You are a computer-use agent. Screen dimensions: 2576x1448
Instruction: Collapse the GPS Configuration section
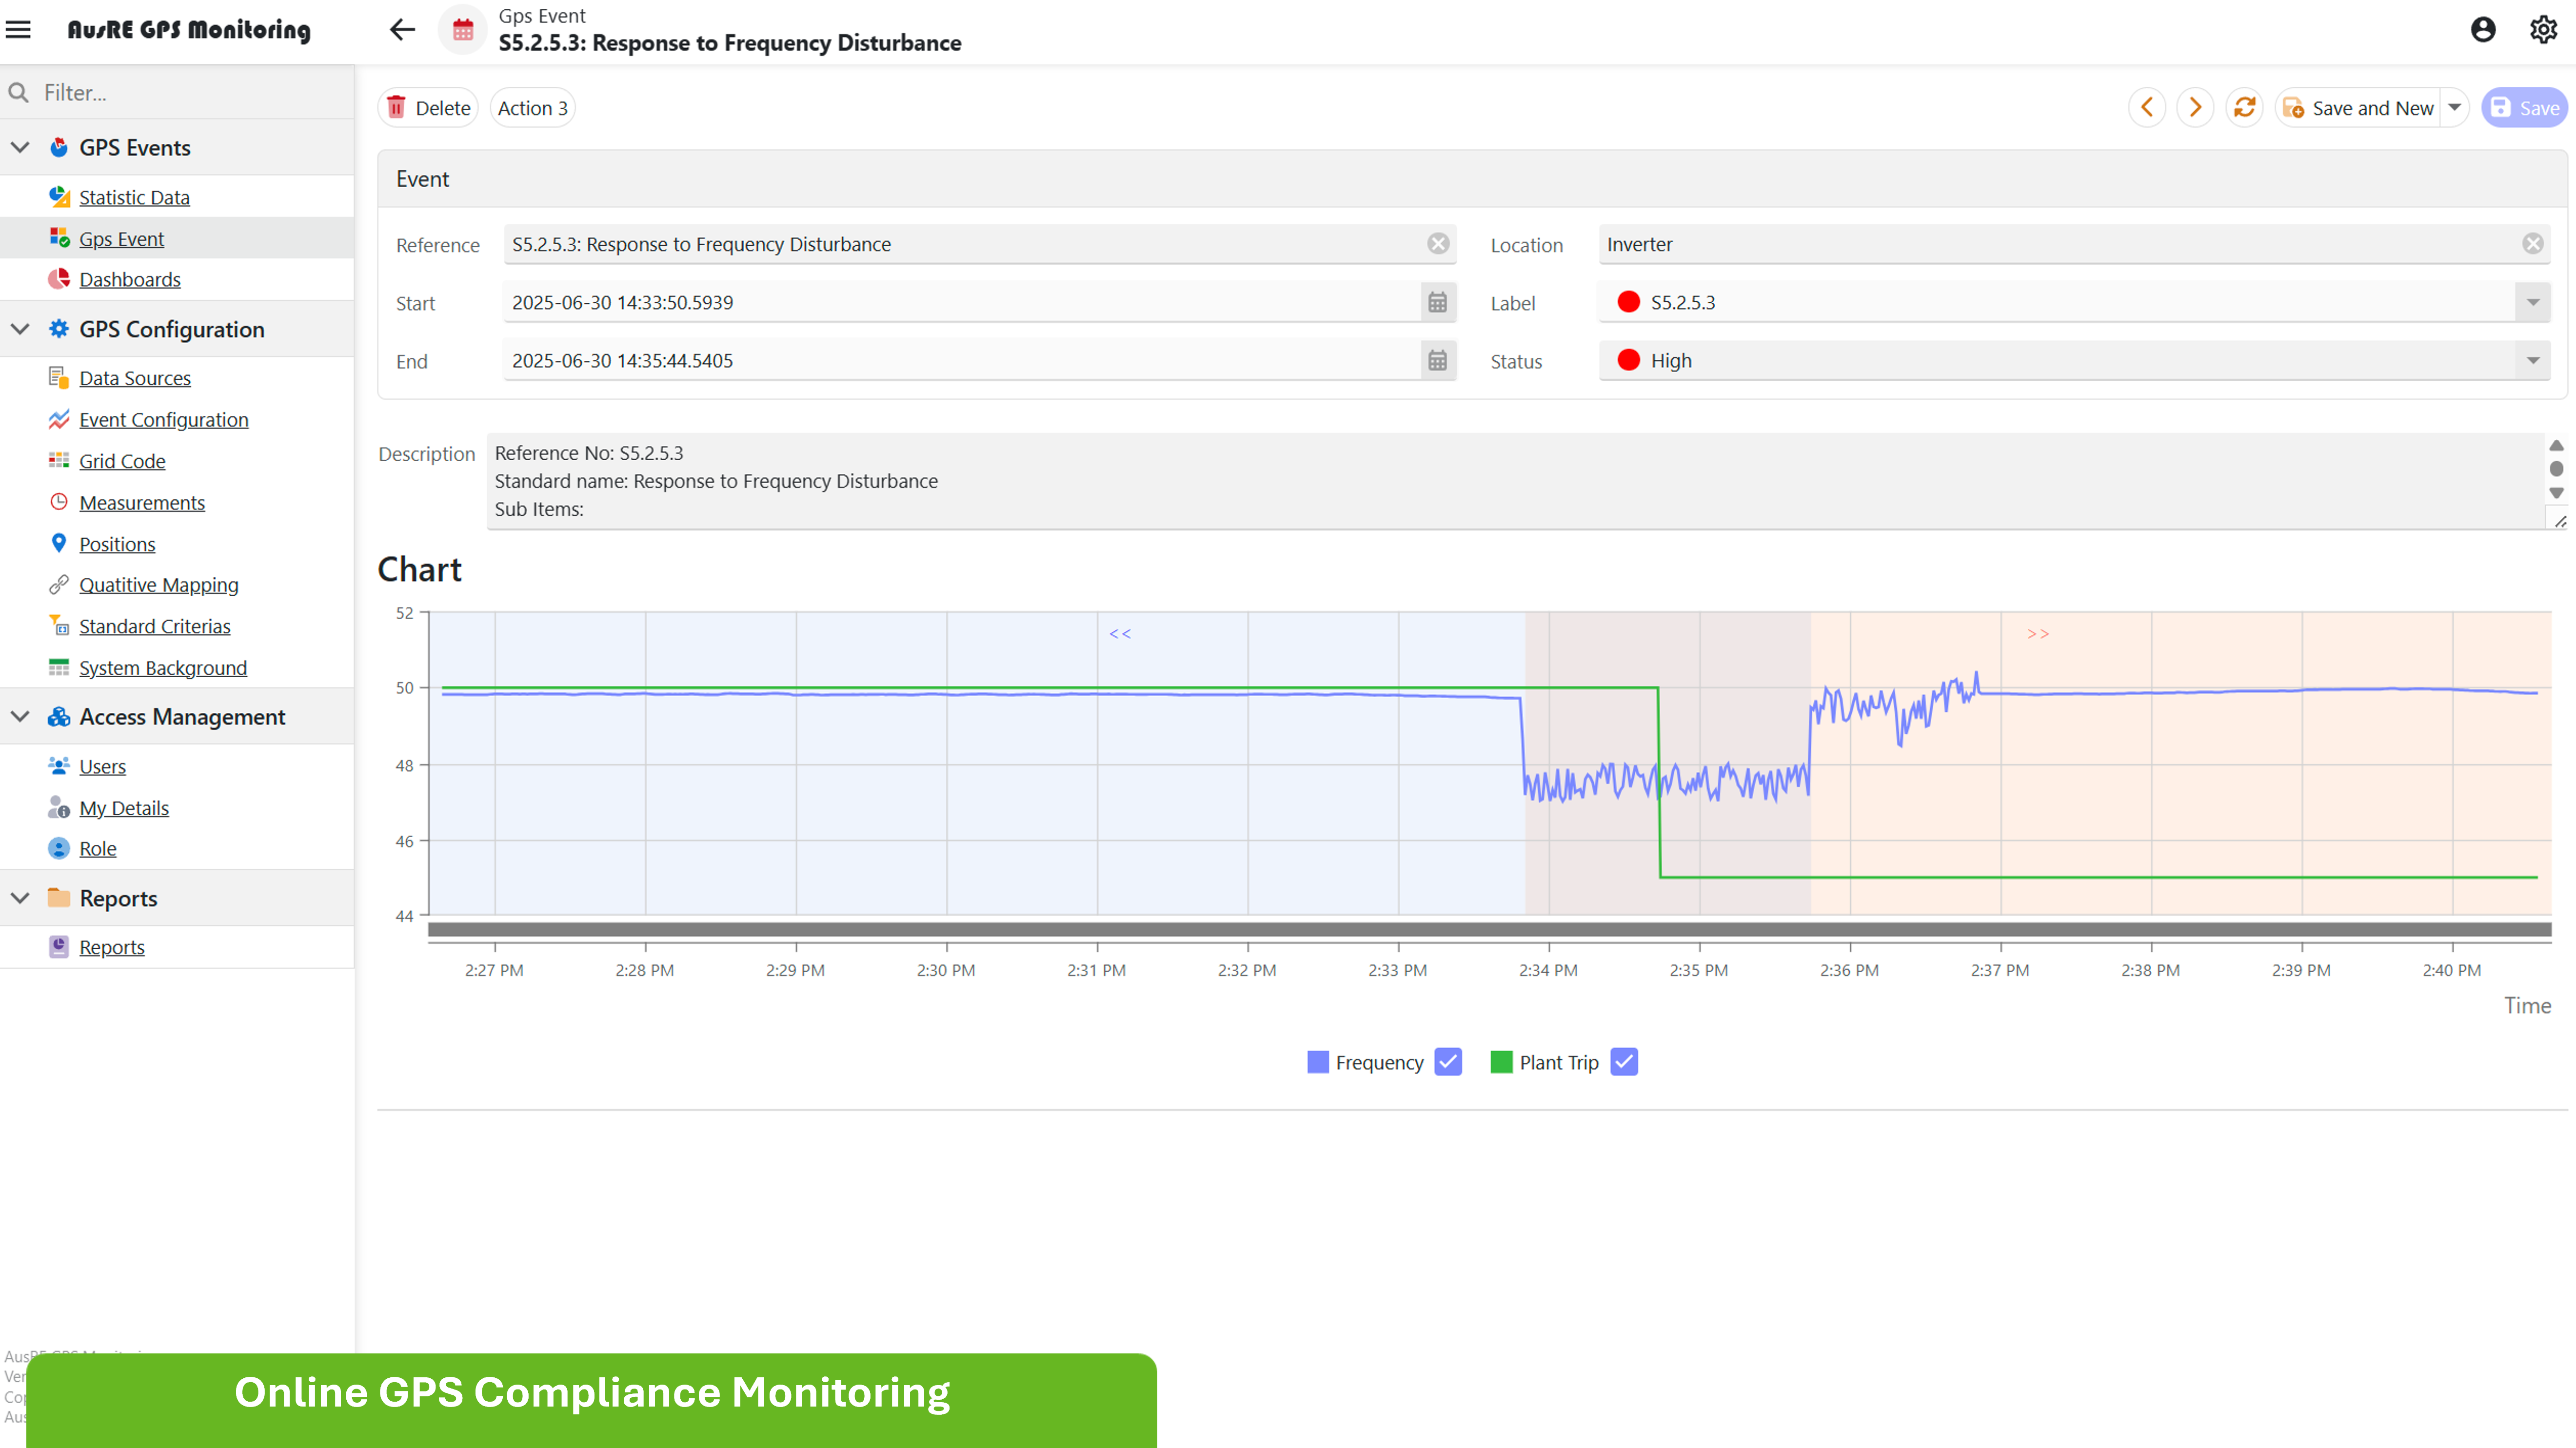20,329
